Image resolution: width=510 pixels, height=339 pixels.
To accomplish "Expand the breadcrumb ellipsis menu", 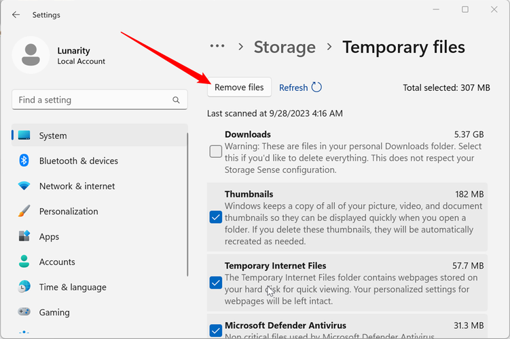I will 217,46.
